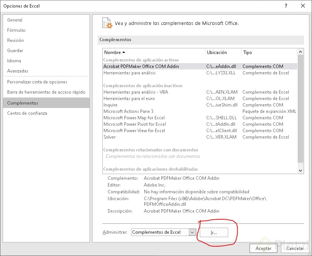Open the help question mark icon
The width and height of the screenshot is (312, 256).
click(x=286, y=6)
